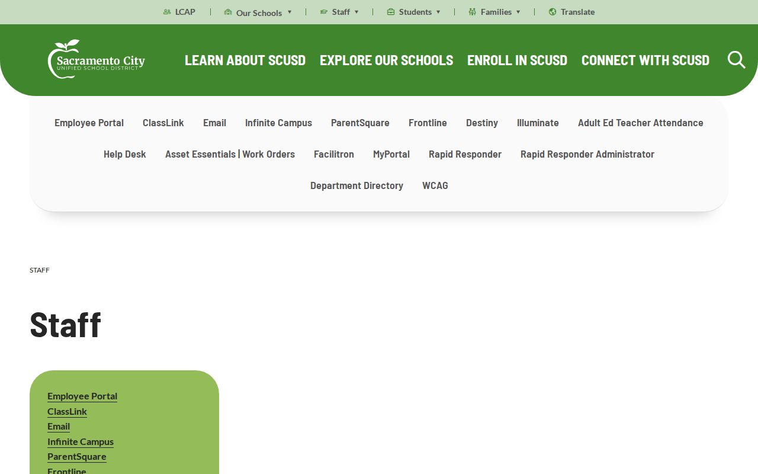Viewport: 758px width, 474px height.
Task: Open EXPLORE OUR SCHOOLS menu
Action: pos(386,60)
